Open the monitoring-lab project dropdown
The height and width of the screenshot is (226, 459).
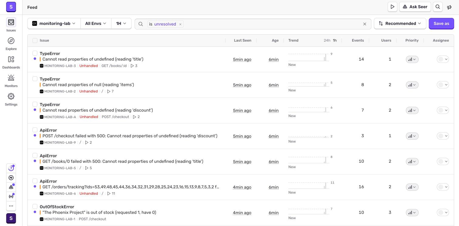pos(54,23)
